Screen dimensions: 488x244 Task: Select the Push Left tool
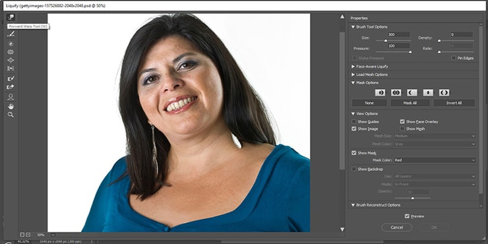pyautogui.click(x=11, y=68)
